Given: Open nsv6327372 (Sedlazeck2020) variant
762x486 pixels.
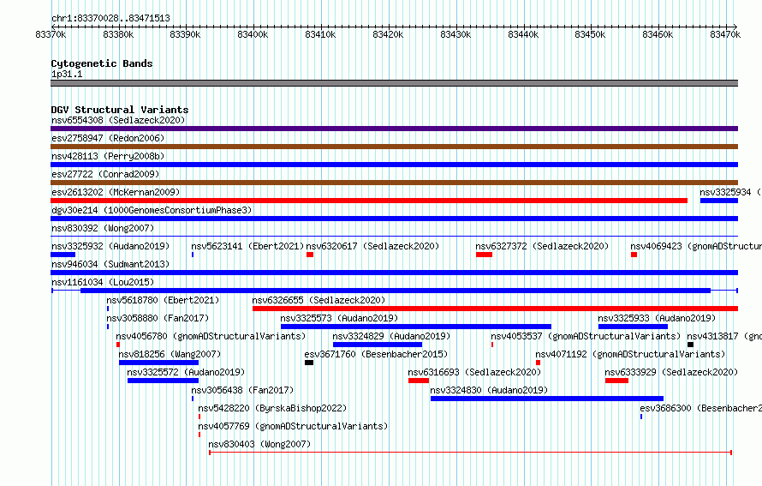Looking at the screenshot, I should (542, 246).
